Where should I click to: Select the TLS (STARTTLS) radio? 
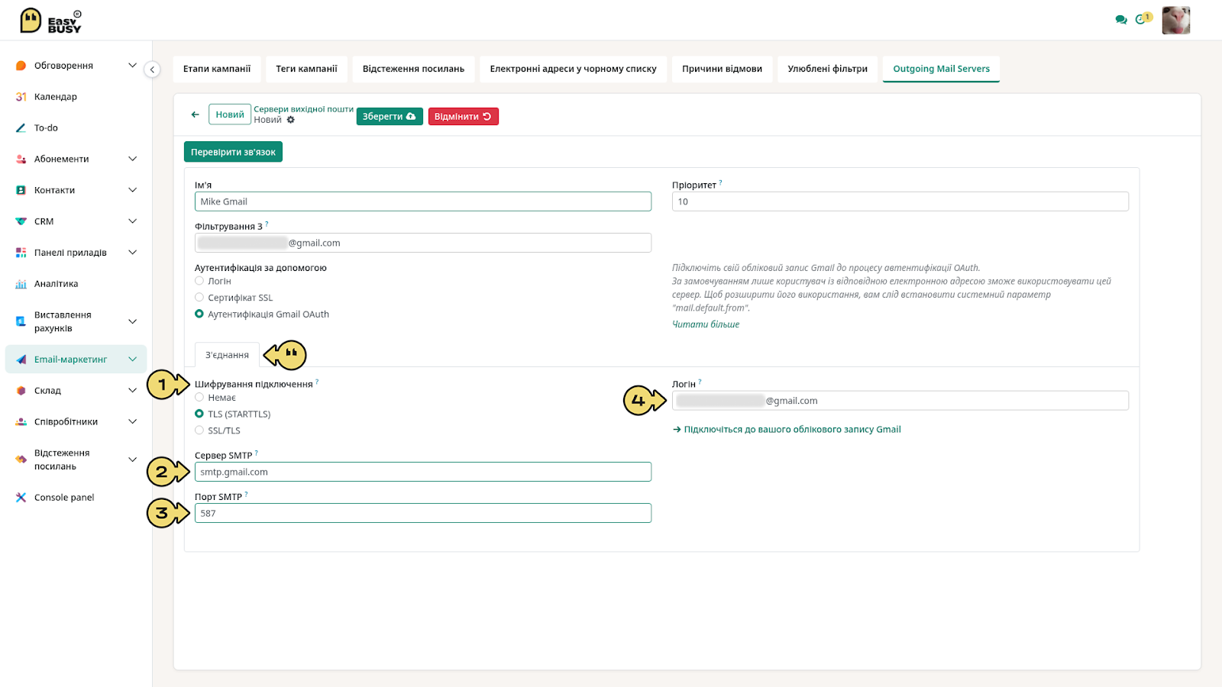[199, 414]
